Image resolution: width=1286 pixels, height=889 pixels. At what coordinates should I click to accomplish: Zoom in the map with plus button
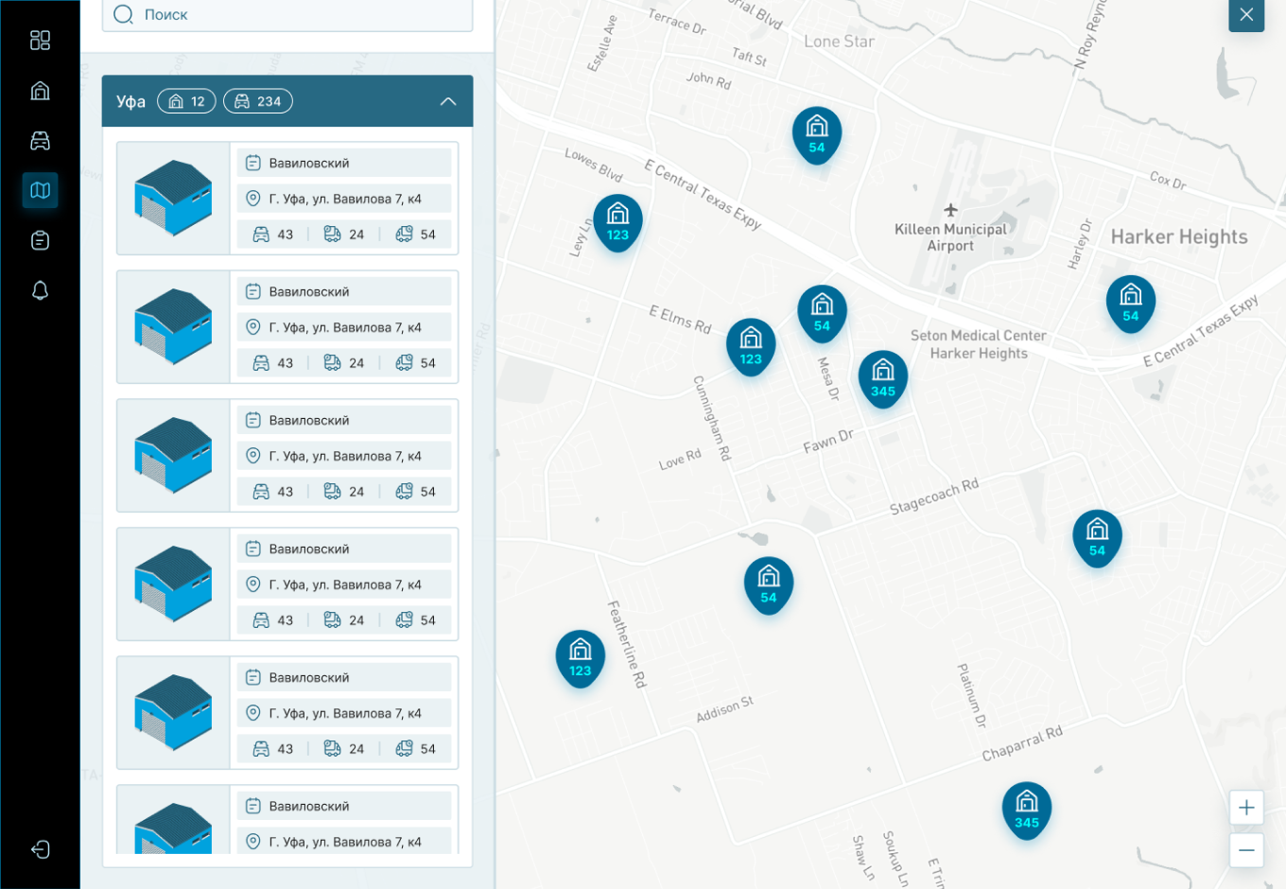tap(1246, 808)
